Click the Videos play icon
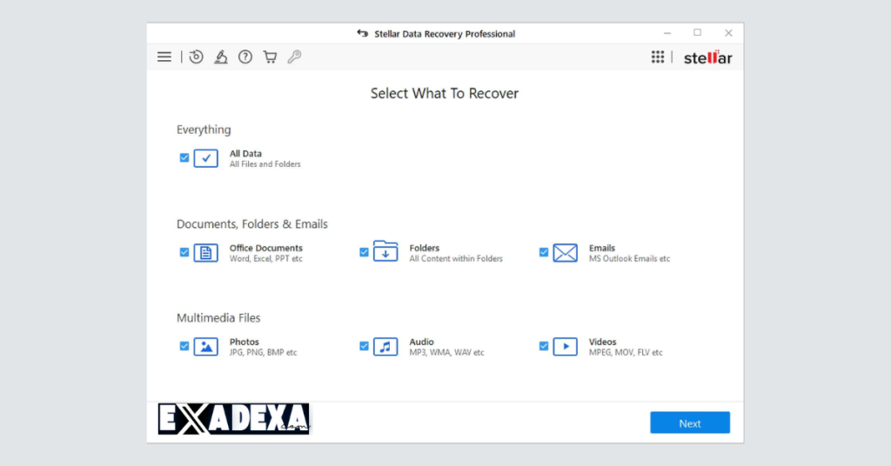This screenshot has height=466, width=891. 566,346
